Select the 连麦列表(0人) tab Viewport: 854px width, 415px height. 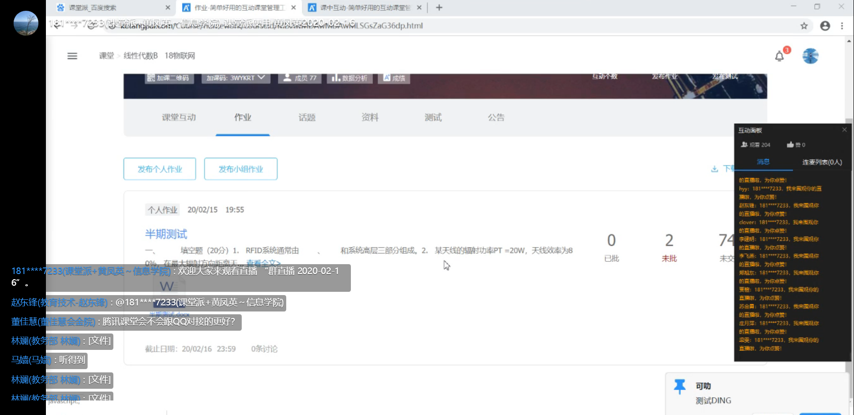point(822,162)
